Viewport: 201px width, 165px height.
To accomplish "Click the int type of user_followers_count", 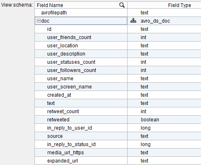I will click(144, 70).
